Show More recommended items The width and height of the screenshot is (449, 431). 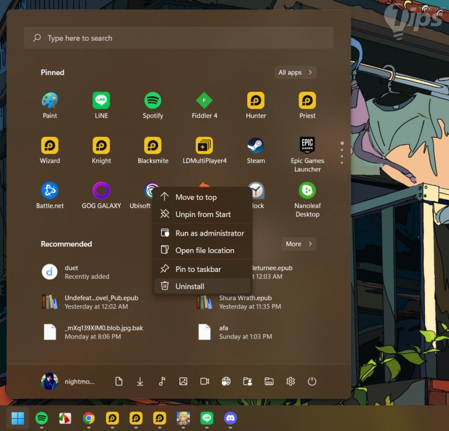coord(299,244)
